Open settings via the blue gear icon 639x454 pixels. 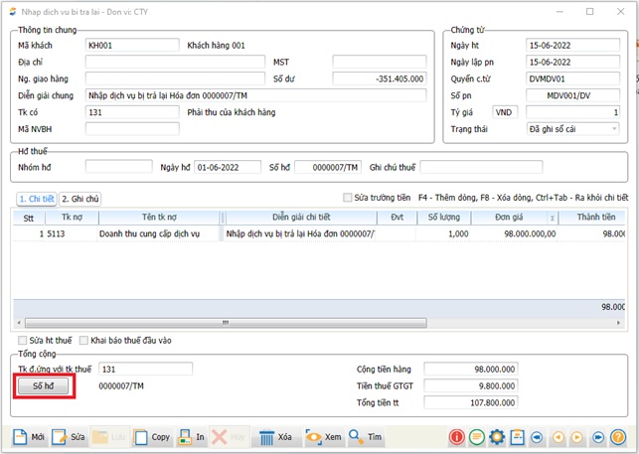coord(497,437)
